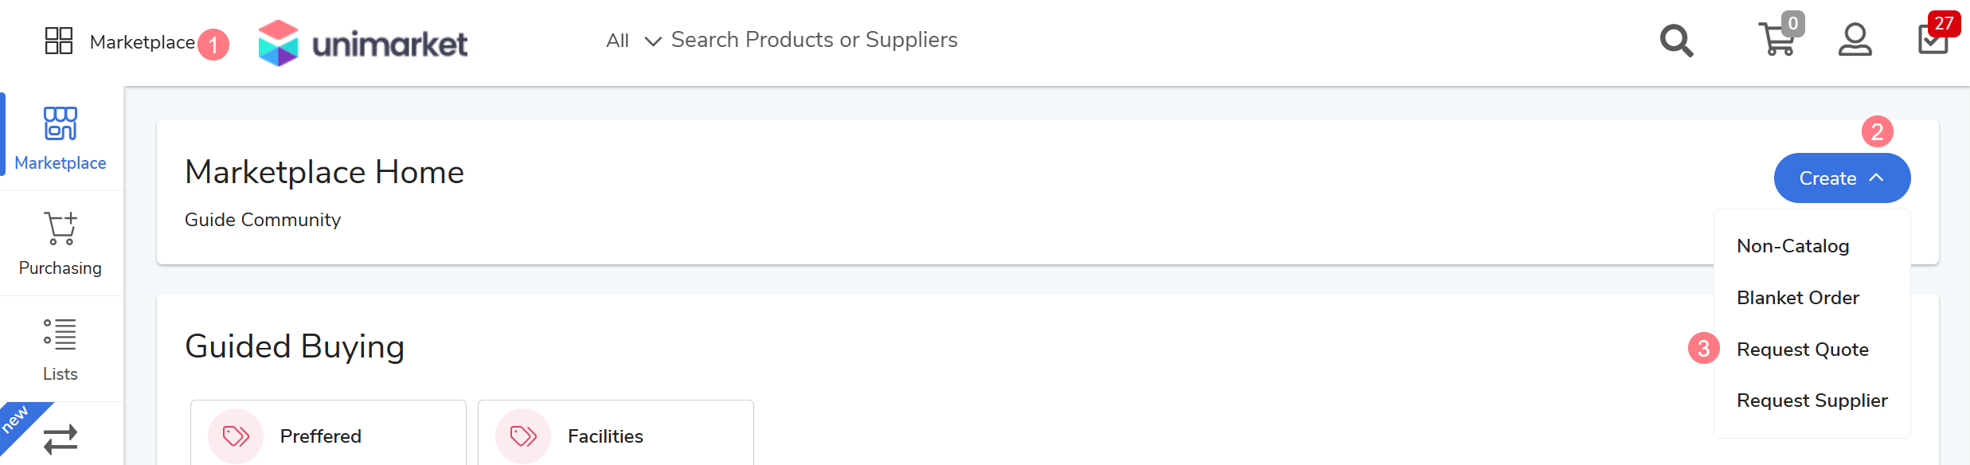Click the unimarket logo
Image resolution: width=1970 pixels, height=465 pixels.
pyautogui.click(x=363, y=43)
